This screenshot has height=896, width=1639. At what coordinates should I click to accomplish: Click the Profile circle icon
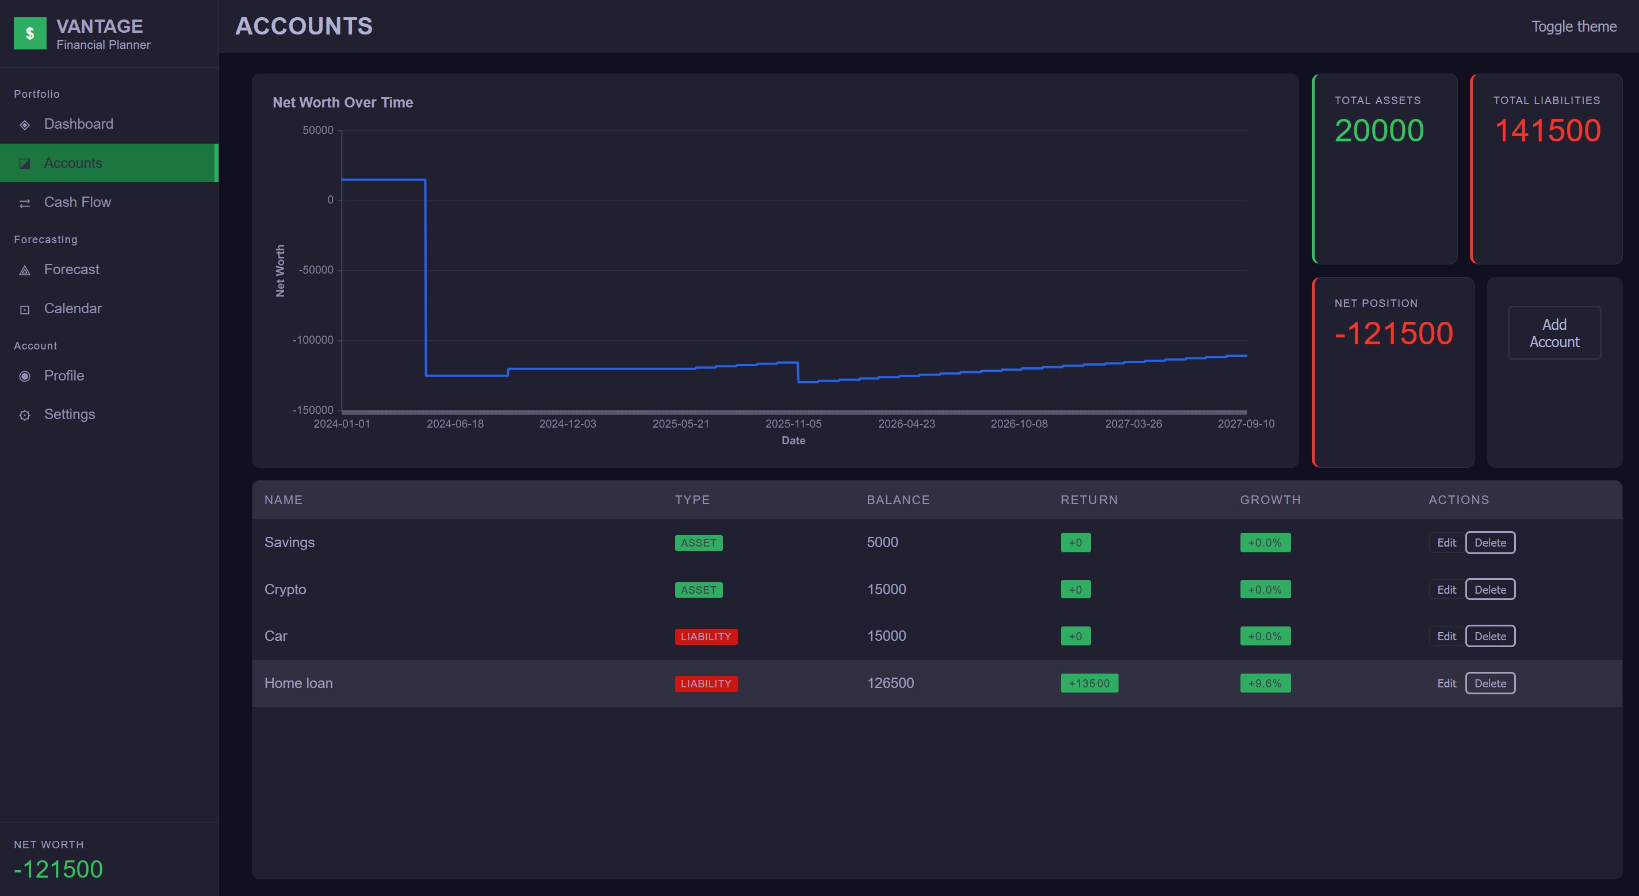(25, 376)
